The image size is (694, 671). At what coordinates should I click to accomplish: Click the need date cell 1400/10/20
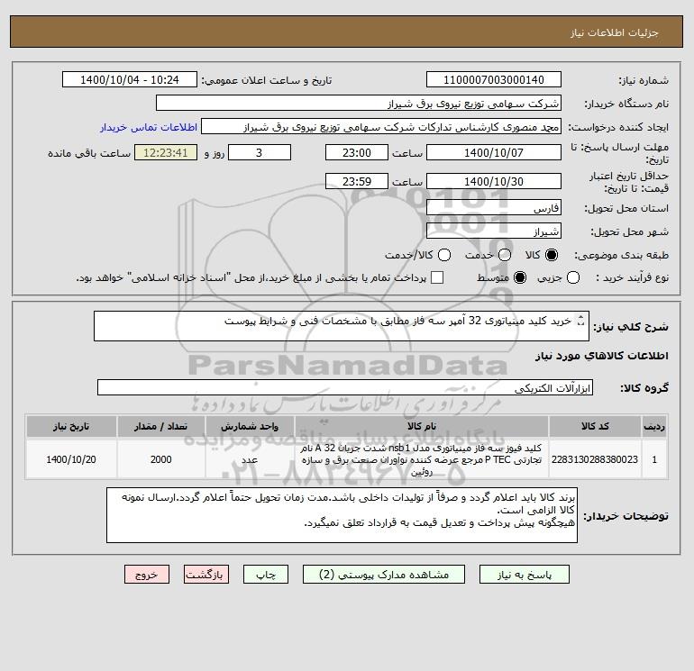71,459
